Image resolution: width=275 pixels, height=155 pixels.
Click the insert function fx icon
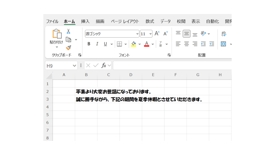pyautogui.click(x=104, y=65)
